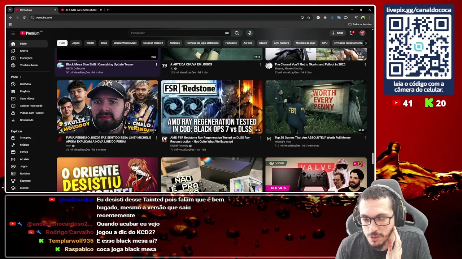Screen dimensions: 462x259
Task: Click the page vertical scrollbar thumb
Action: click(373, 159)
